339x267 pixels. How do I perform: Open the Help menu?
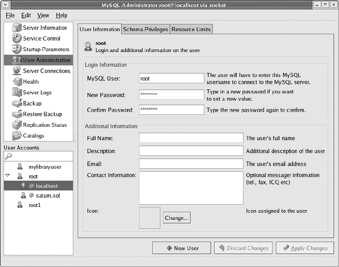coord(62,16)
